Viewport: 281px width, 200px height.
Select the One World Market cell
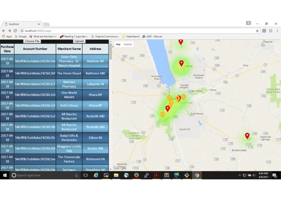(x=69, y=95)
